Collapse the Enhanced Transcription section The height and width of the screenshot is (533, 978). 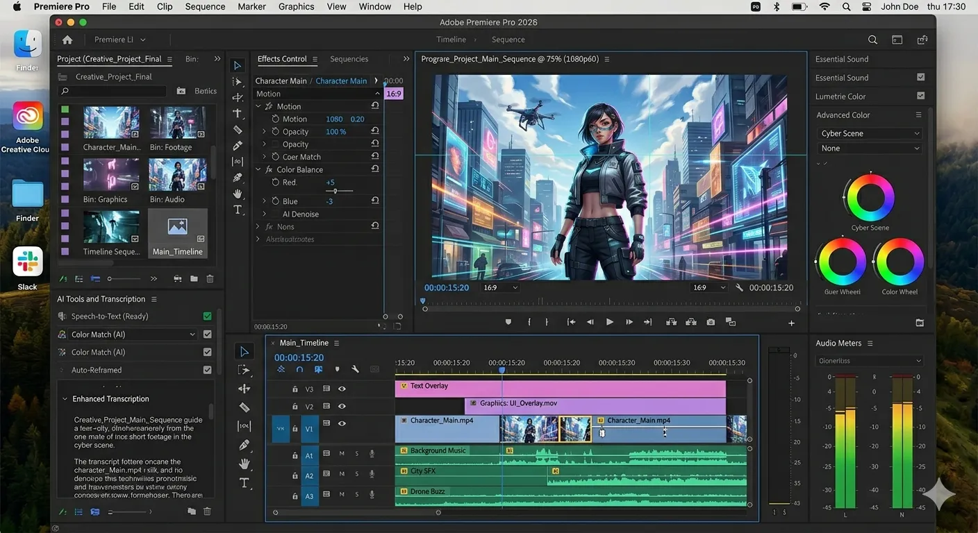pos(65,399)
